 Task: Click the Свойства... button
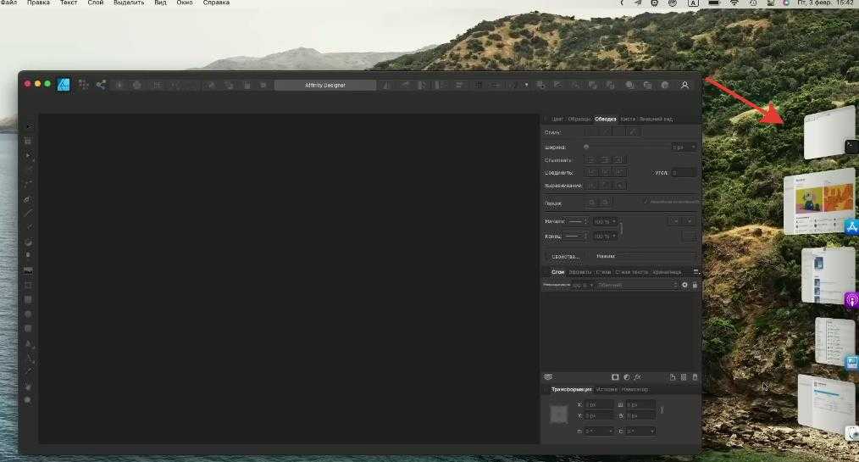click(x=564, y=256)
